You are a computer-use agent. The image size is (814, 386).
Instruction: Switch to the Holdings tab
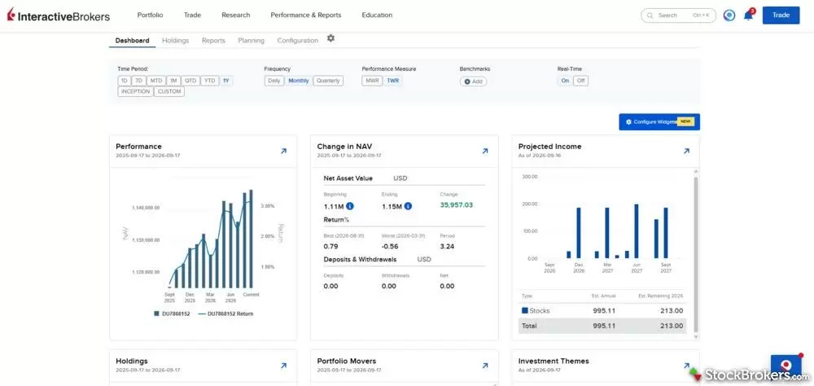tap(176, 41)
